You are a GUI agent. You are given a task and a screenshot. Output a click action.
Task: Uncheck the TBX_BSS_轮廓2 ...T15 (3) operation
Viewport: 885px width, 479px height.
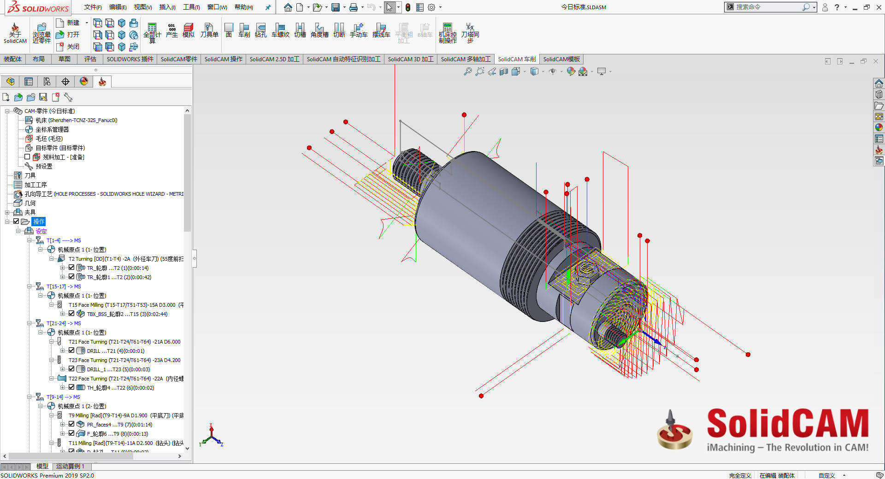[x=71, y=314]
